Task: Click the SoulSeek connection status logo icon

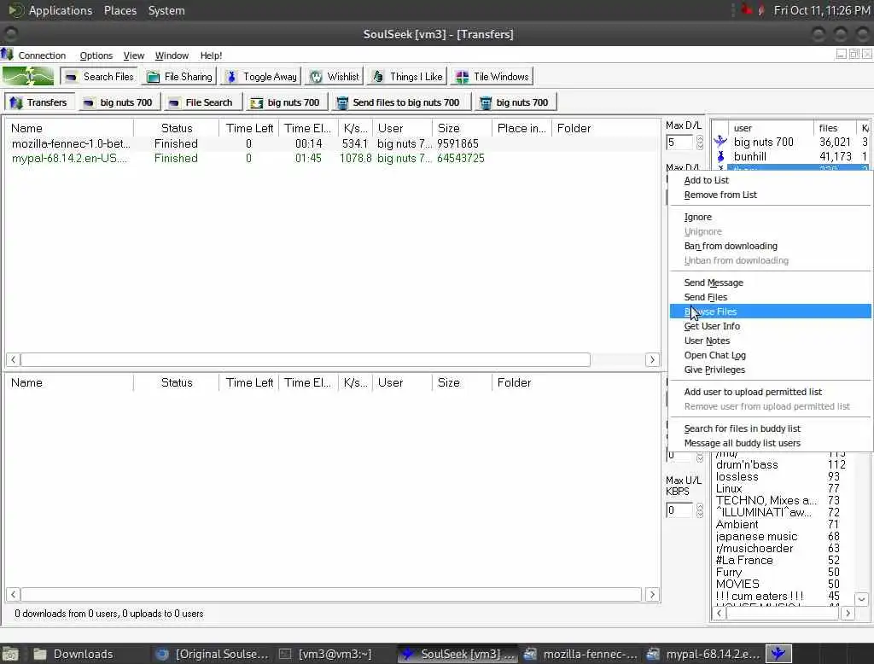Action: point(28,76)
